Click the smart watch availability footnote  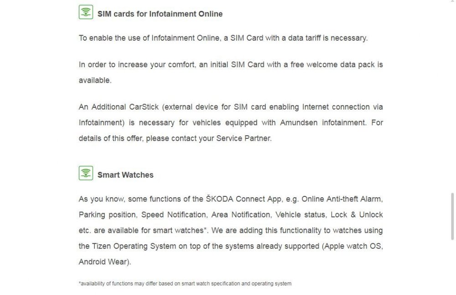(x=185, y=284)
